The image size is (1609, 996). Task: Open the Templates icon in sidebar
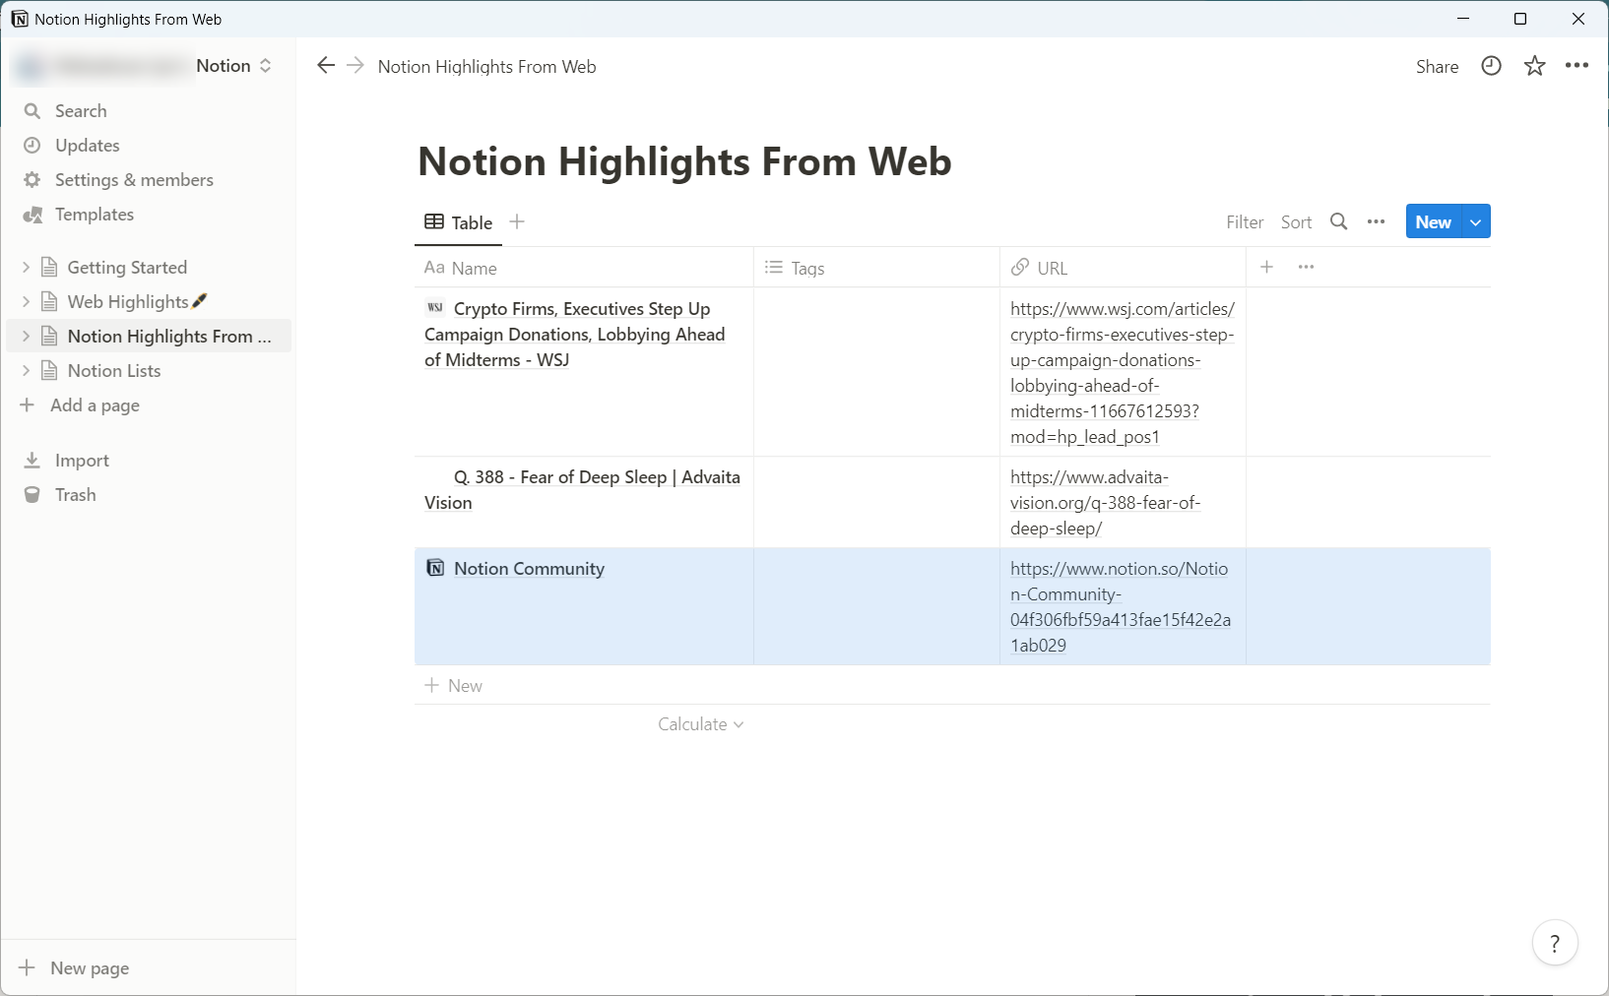point(32,215)
